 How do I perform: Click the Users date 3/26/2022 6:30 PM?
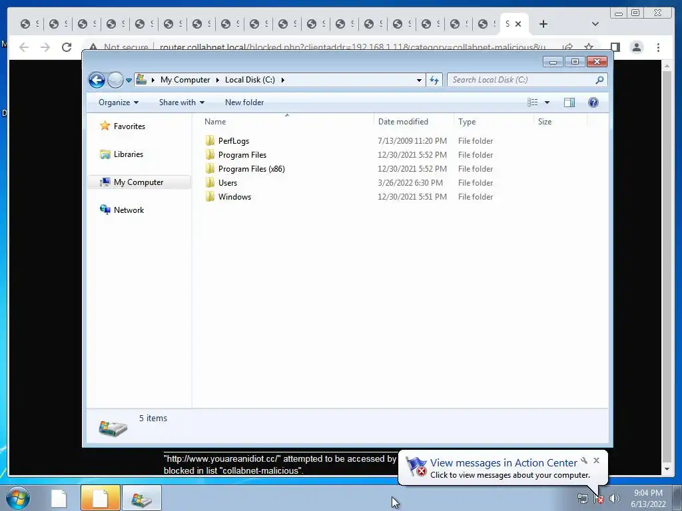pyautogui.click(x=410, y=183)
